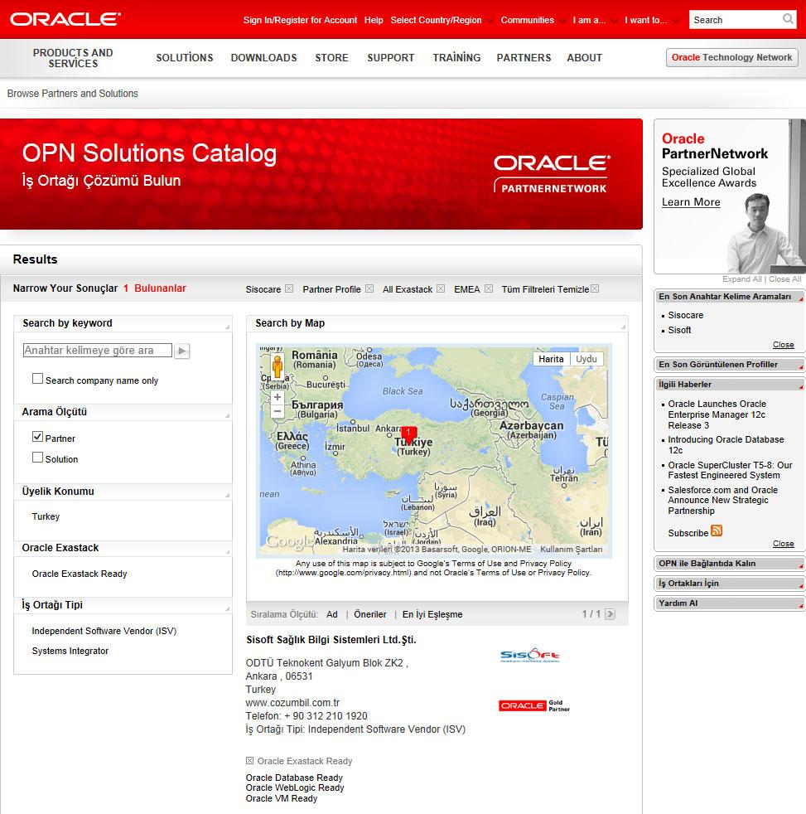Open the Store menu

click(332, 58)
